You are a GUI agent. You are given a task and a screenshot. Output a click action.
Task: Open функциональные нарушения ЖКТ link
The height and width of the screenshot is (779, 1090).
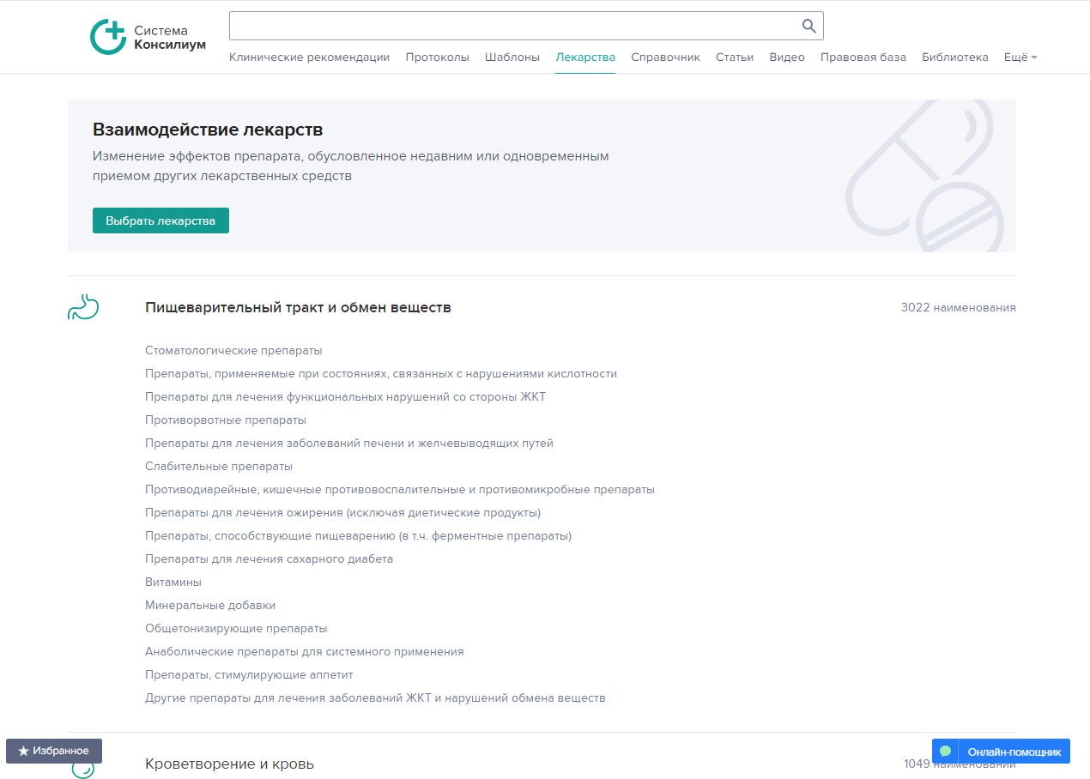pyautogui.click(x=345, y=397)
